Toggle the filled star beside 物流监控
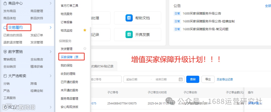Viewport: 271px width, 112px height. [85, 30]
